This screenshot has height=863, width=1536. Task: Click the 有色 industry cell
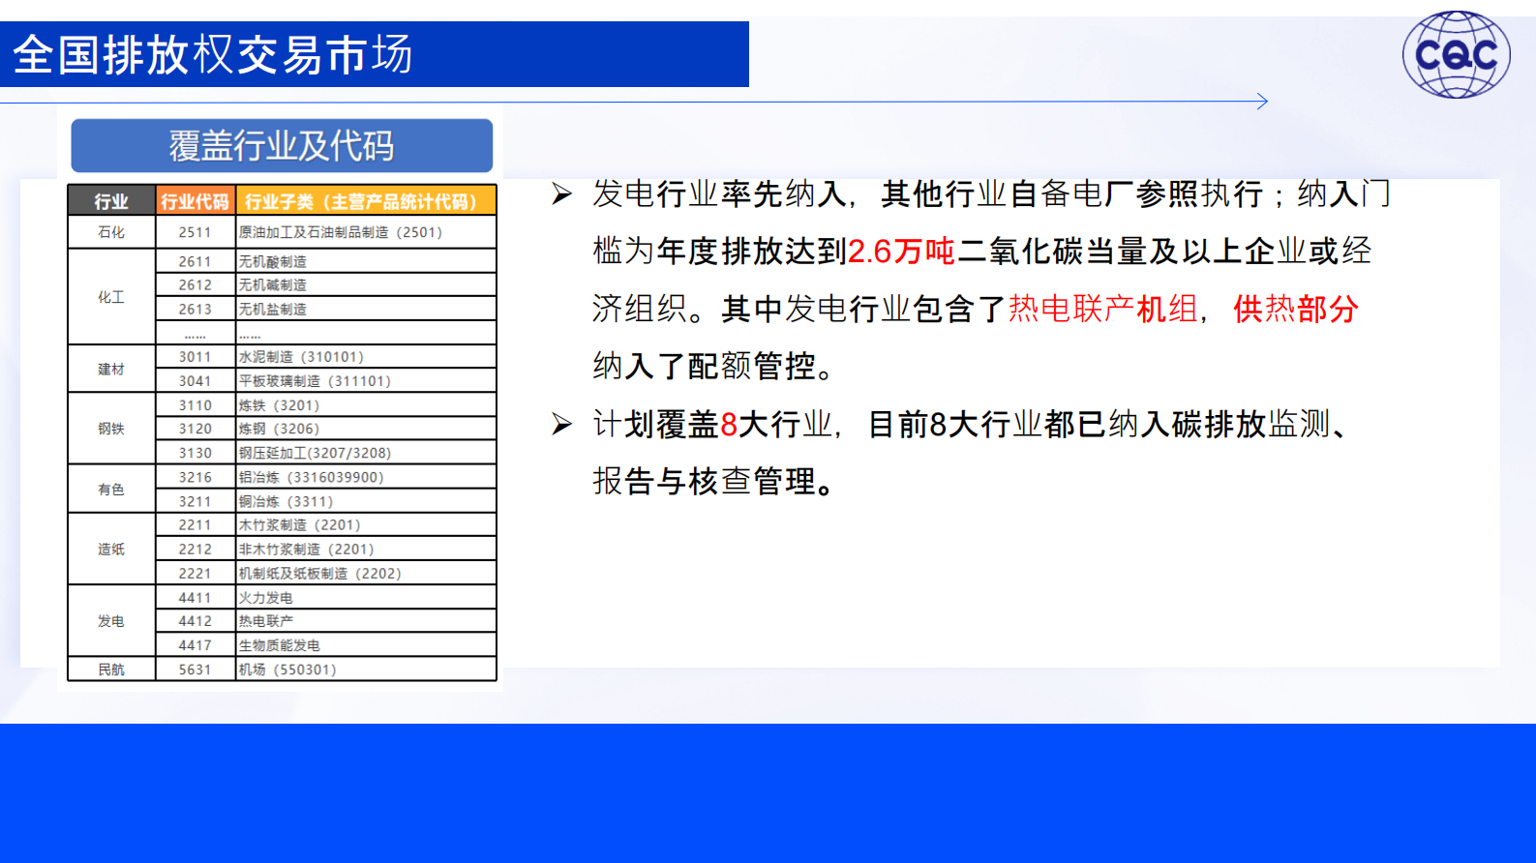111,490
